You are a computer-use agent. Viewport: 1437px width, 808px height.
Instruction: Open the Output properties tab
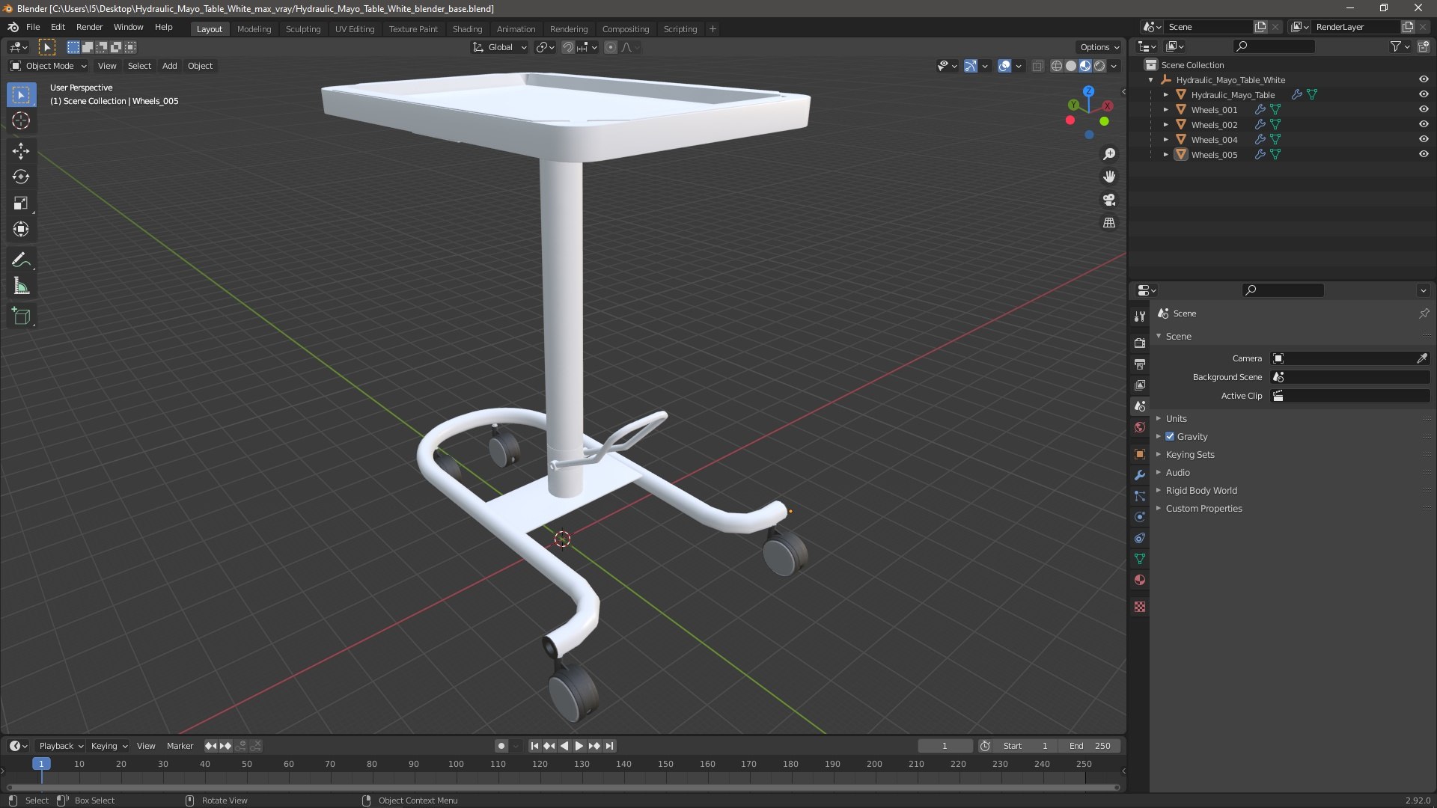pyautogui.click(x=1140, y=364)
